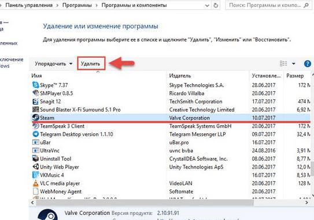Navigate to Программы breadcrumb
The height and width of the screenshot is (220, 314).
click(x=77, y=5)
